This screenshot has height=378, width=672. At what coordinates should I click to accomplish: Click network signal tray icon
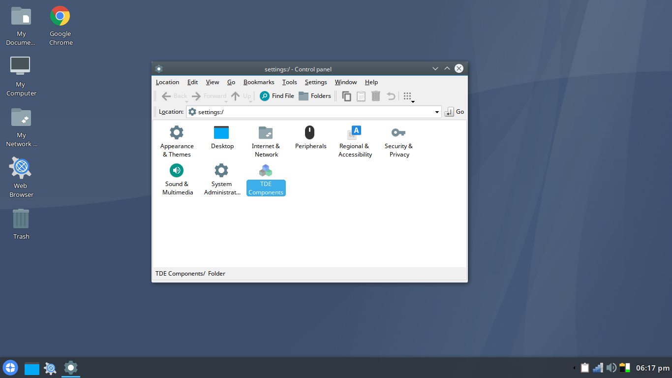tap(598, 368)
